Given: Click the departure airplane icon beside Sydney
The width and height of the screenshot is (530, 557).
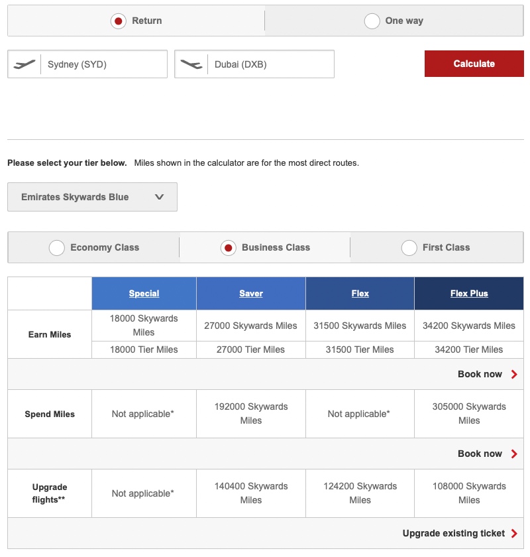Looking at the screenshot, I should click(x=25, y=64).
